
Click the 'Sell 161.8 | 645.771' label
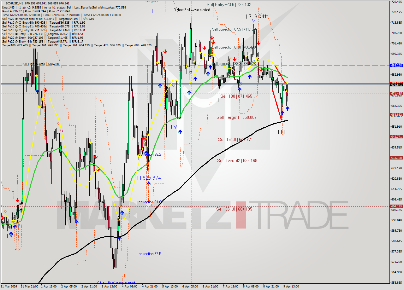pos(235,139)
